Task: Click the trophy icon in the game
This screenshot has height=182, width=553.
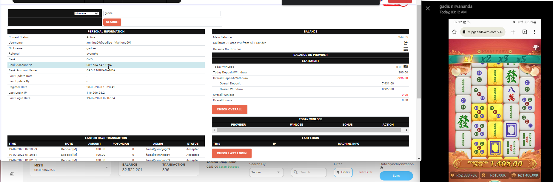Action: (536, 47)
